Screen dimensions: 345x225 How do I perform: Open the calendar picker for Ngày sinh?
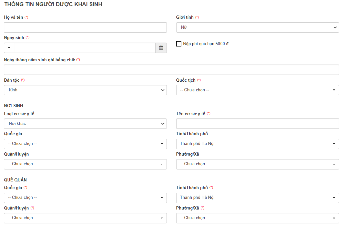161,48
